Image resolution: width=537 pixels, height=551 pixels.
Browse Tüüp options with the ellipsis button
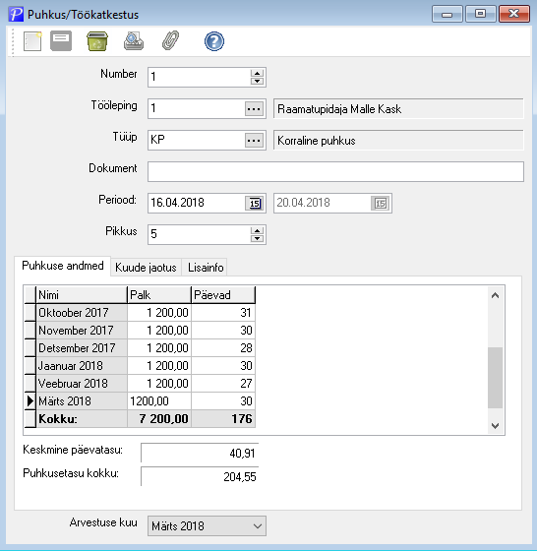(x=254, y=141)
